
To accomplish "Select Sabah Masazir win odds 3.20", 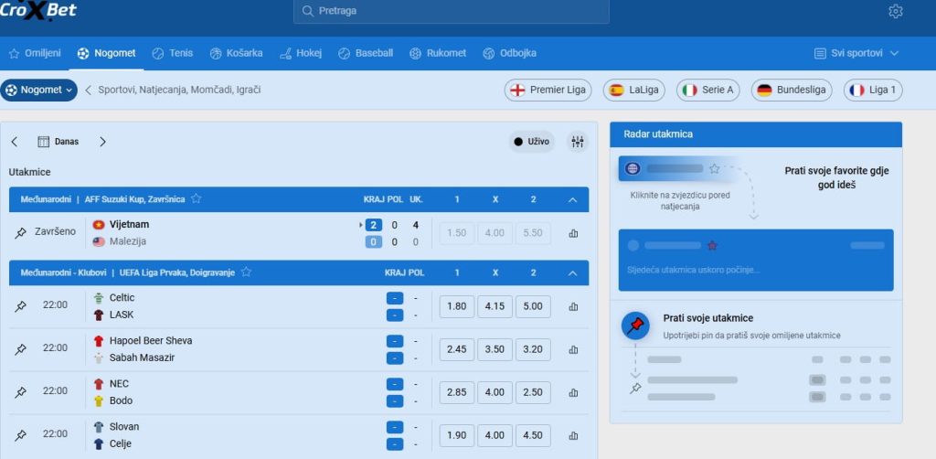I will click(533, 350).
